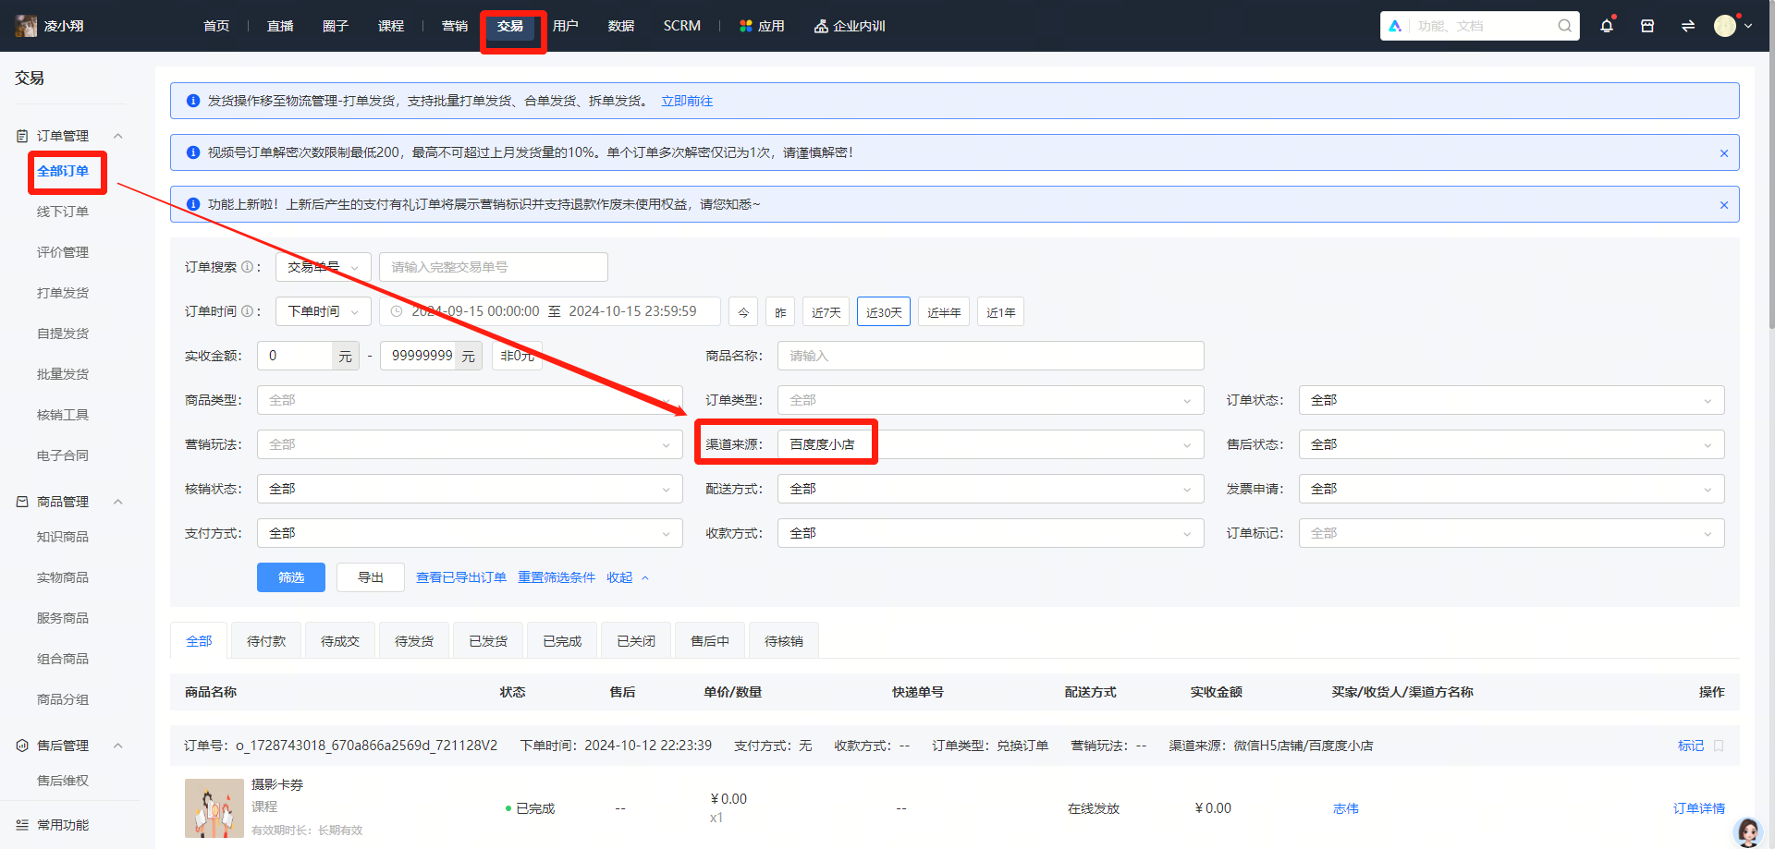The image size is (1775, 849).
Task: Open the 直播 top menu
Action: pos(280,26)
